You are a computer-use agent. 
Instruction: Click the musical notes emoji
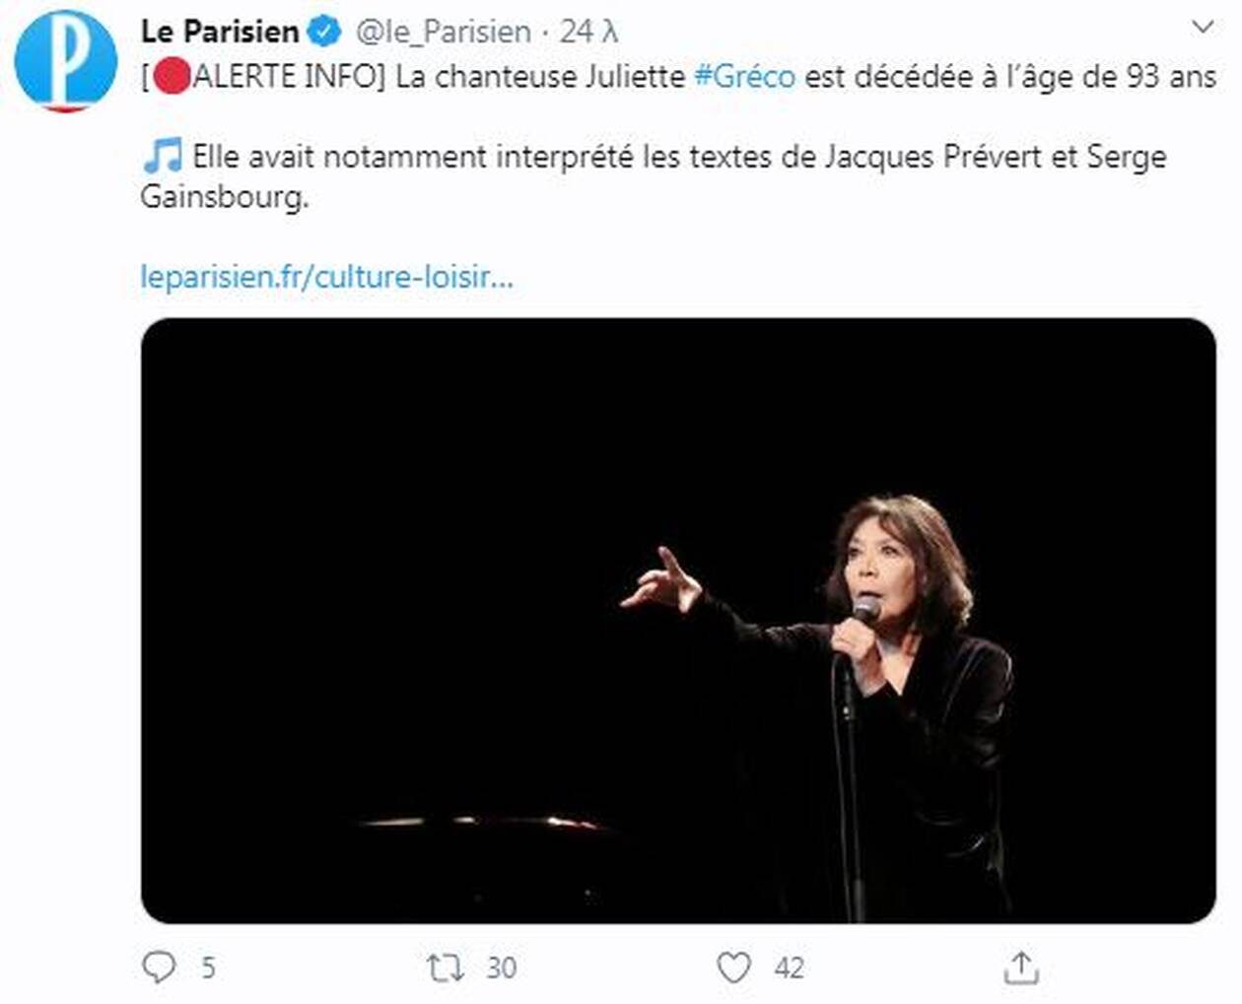pyautogui.click(x=163, y=156)
